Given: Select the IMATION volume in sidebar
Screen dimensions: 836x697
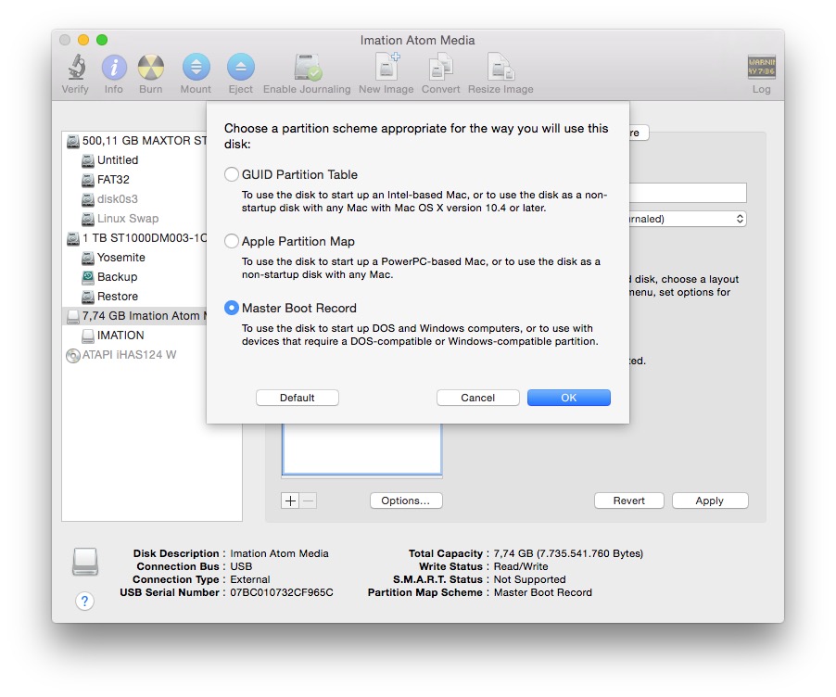Looking at the screenshot, I should [x=120, y=336].
